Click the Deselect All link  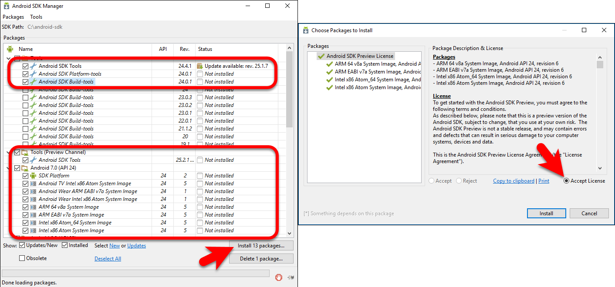point(108,259)
